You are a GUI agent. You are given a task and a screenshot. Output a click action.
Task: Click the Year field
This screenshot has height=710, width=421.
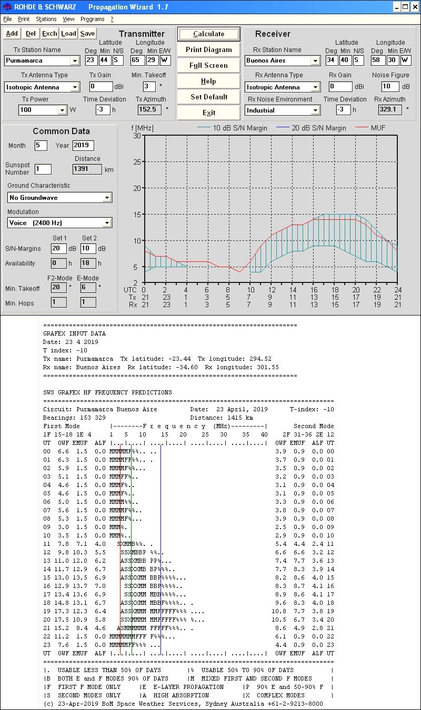[x=83, y=146]
